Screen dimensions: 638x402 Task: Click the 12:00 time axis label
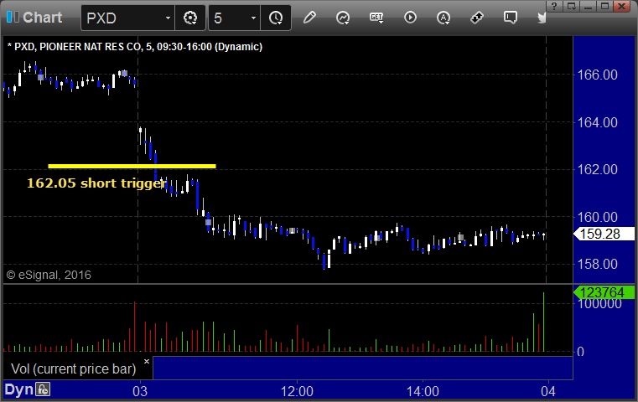[297, 391]
